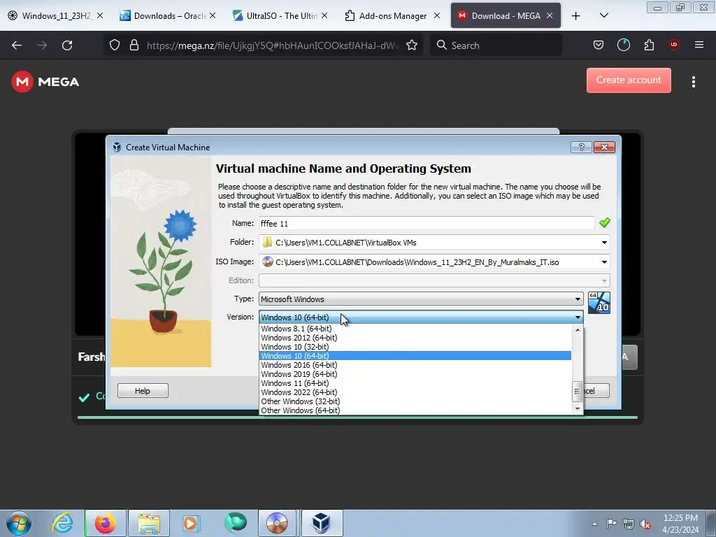Image resolution: width=716 pixels, height=537 pixels.
Task: Click the Windows Start orb
Action: coord(19,523)
